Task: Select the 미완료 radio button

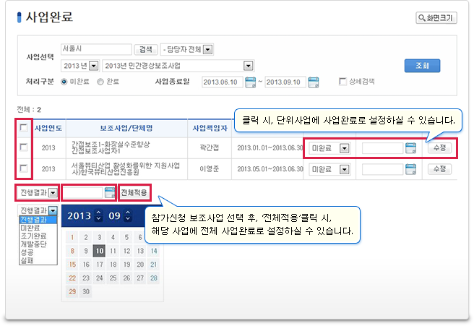Action: (x=64, y=82)
